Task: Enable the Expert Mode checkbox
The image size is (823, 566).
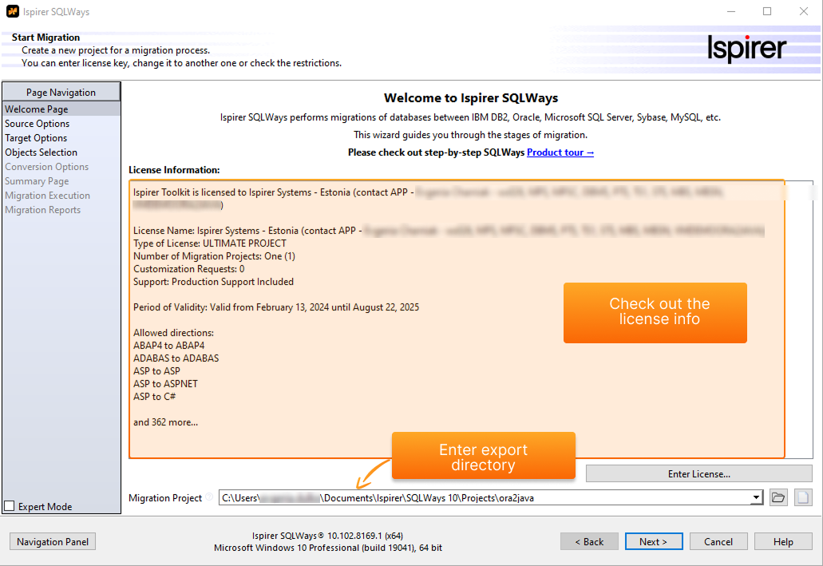Action: 10,505
